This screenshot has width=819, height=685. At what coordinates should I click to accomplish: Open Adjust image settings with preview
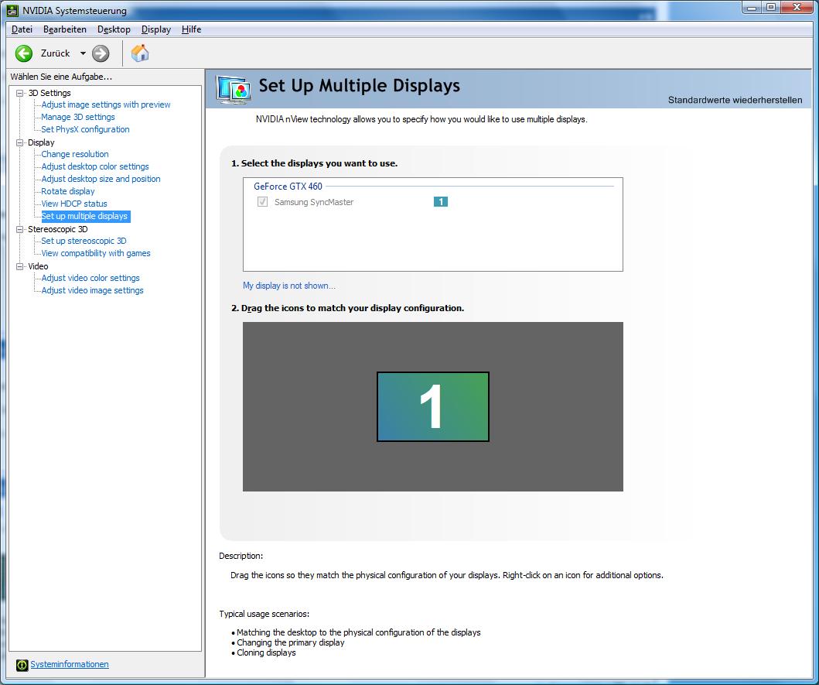(x=105, y=104)
